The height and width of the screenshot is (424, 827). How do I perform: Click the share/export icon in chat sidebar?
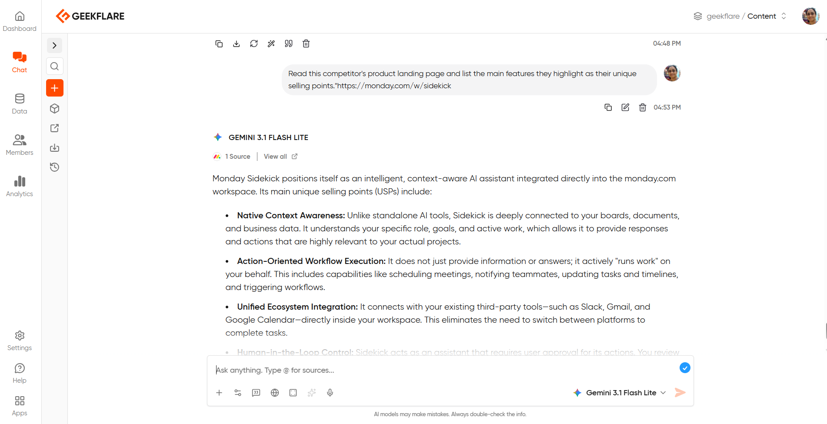click(x=55, y=128)
